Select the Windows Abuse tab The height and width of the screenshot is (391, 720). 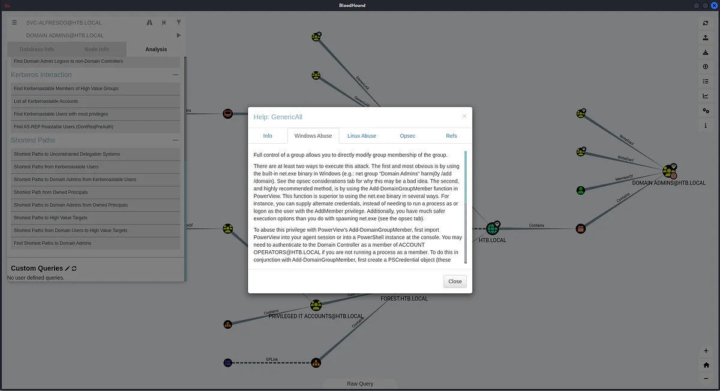click(313, 136)
